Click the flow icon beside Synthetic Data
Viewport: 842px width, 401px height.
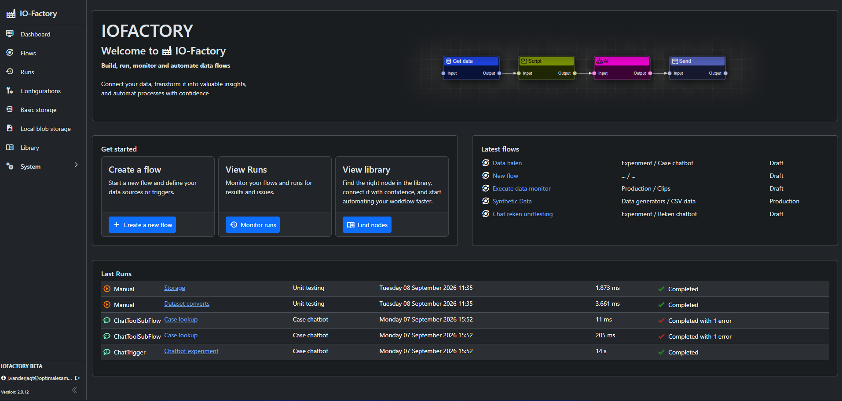486,201
